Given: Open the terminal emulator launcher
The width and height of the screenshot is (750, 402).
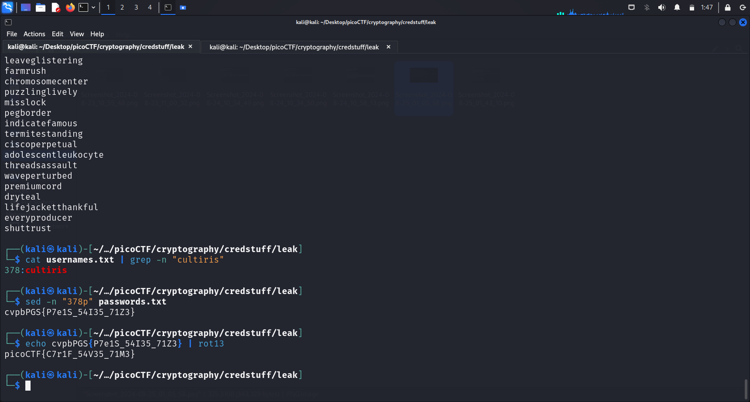Looking at the screenshot, I should point(83,7).
